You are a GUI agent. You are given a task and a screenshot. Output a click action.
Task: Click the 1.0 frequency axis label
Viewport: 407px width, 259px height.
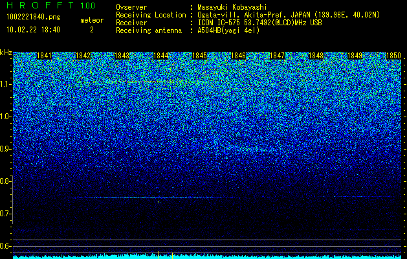click(5, 117)
